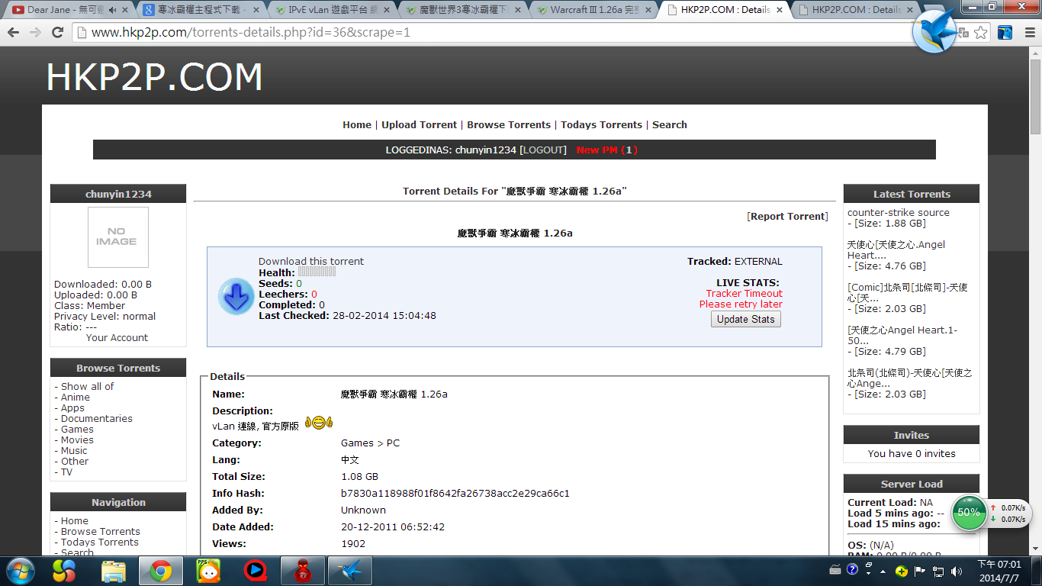Click the HKP2P.COM site logo
This screenshot has width=1042, height=586.
155,77
